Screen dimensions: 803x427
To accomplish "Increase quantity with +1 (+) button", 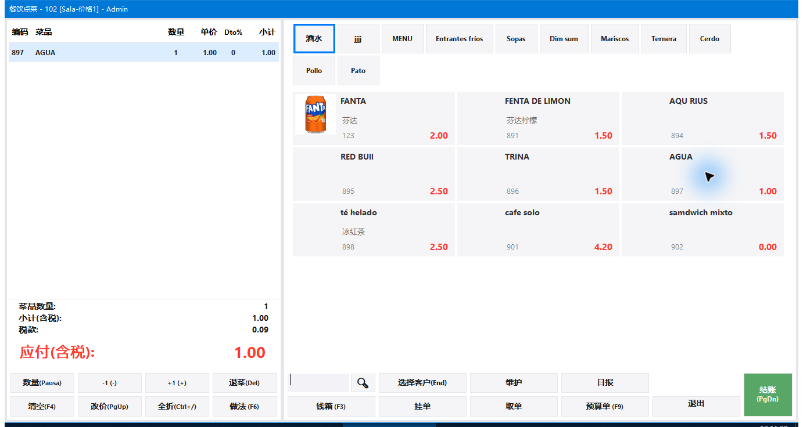I will pyautogui.click(x=177, y=383).
